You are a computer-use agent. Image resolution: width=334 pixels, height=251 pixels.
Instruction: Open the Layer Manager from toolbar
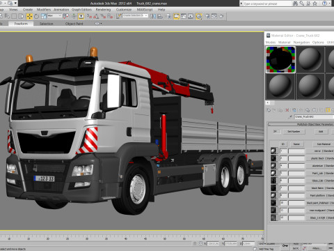[x=168, y=16]
